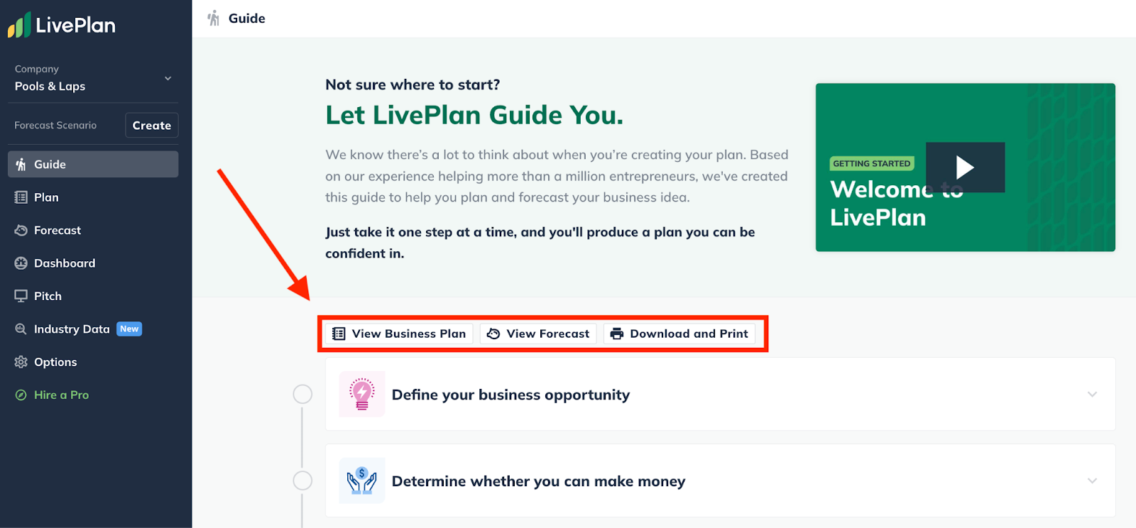Play the Welcome to LivePlan video
Screen dimensions: 1136x528
pyautogui.click(x=965, y=167)
